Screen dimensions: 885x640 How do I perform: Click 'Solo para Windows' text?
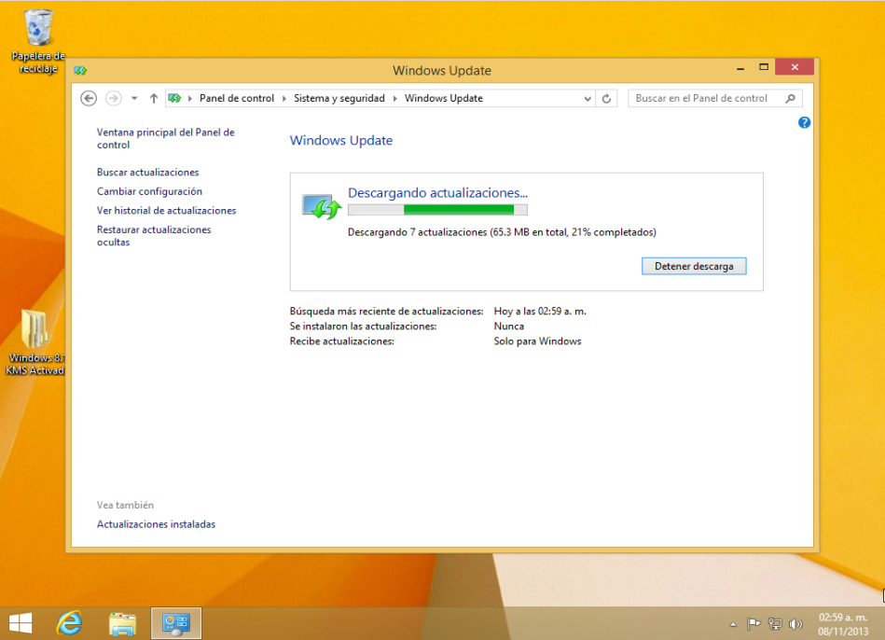(x=537, y=341)
